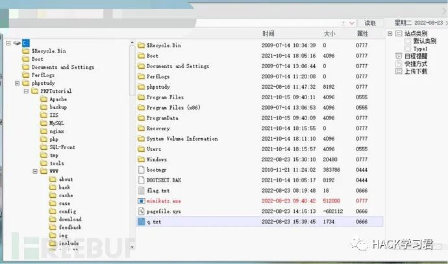The height and width of the screenshot is (264, 448).
Task: Click the Recovery folder icon in list
Action: (141, 128)
